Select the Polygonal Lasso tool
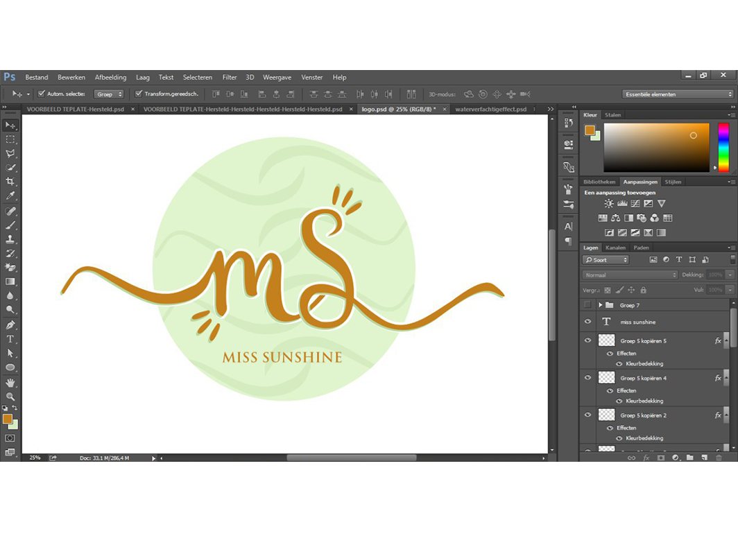Screen dimensions: 738x554 10,153
